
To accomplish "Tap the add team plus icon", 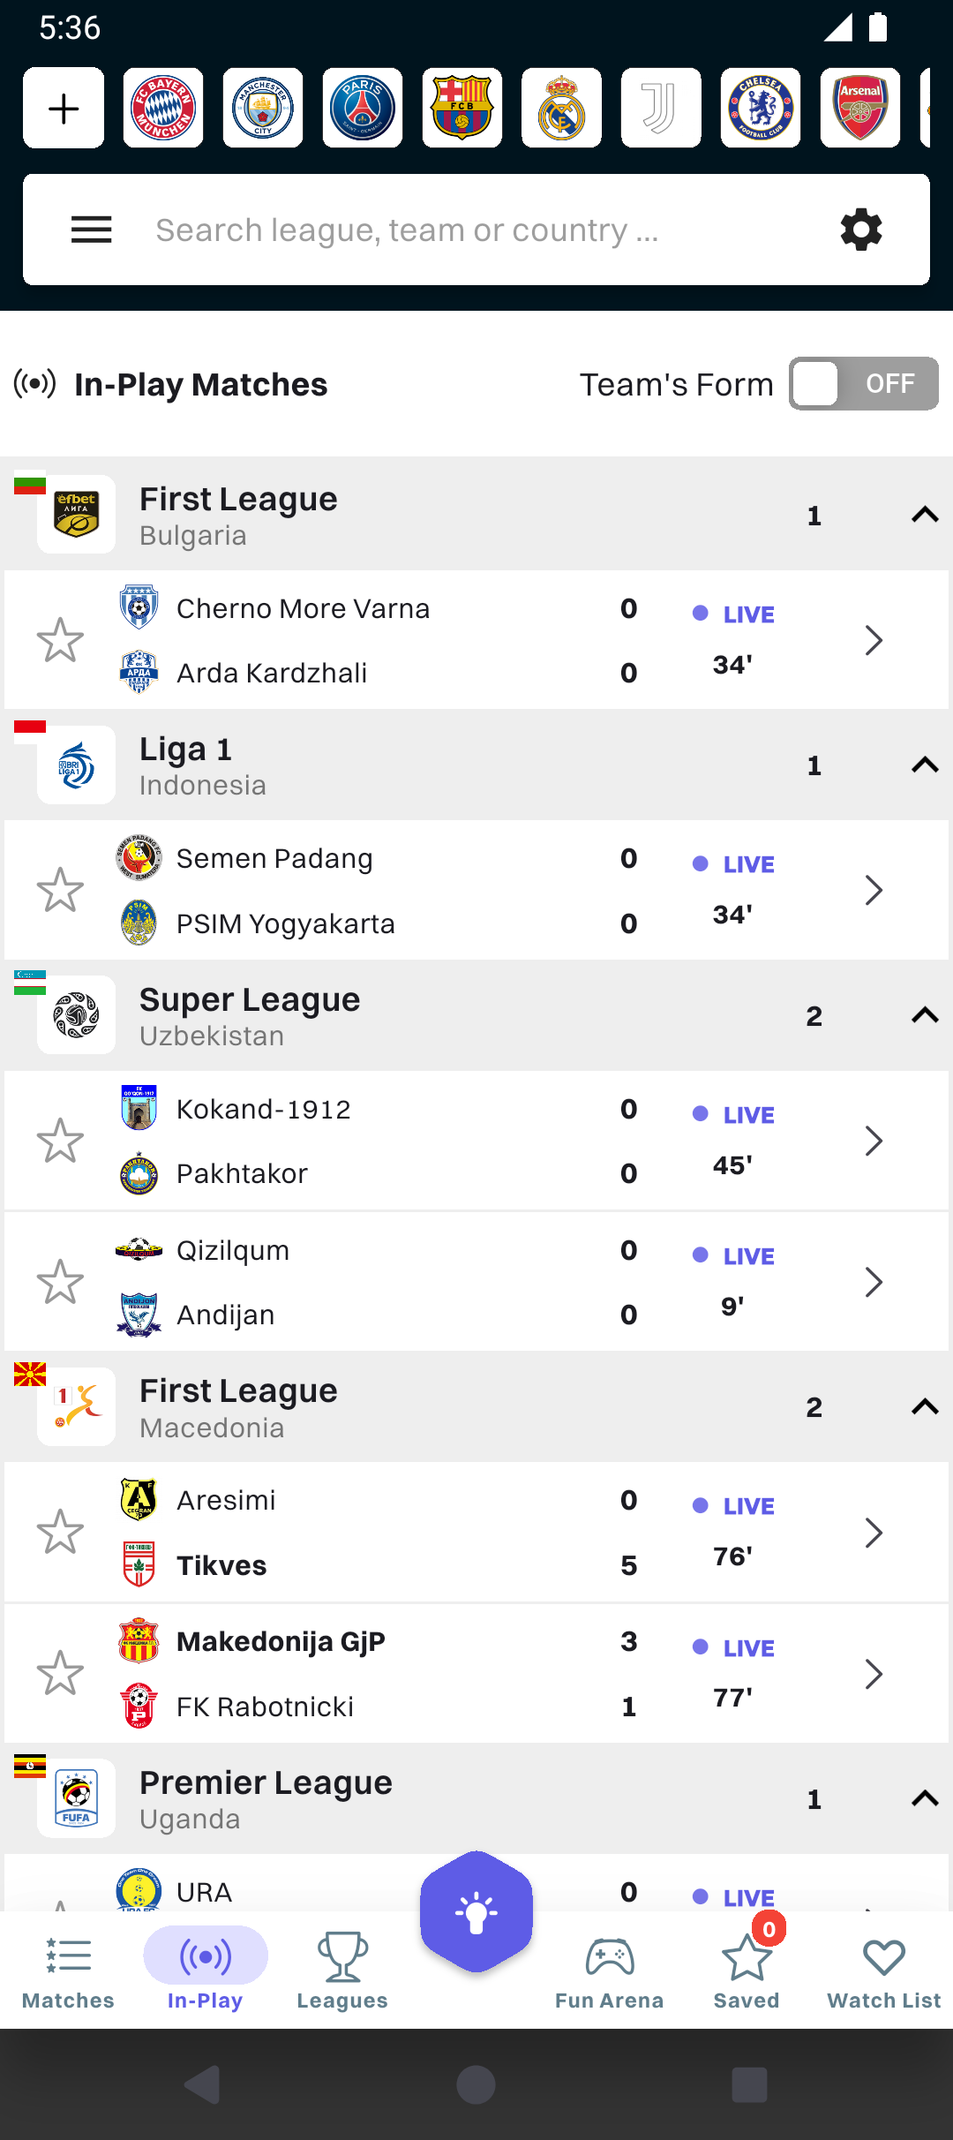I will click(x=64, y=108).
